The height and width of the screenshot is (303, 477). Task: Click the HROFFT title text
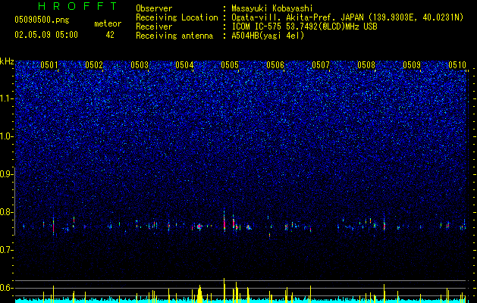[78, 6]
